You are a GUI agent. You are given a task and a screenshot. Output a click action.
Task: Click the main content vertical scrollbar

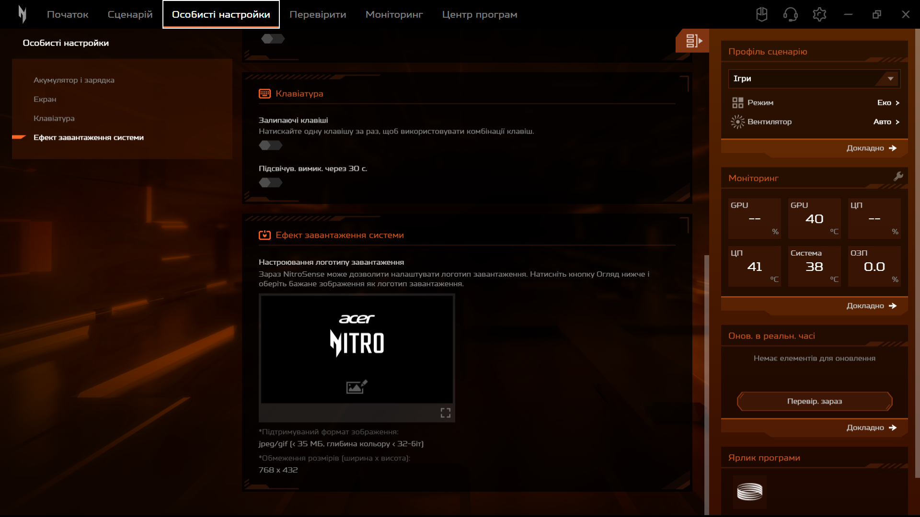pos(706,385)
